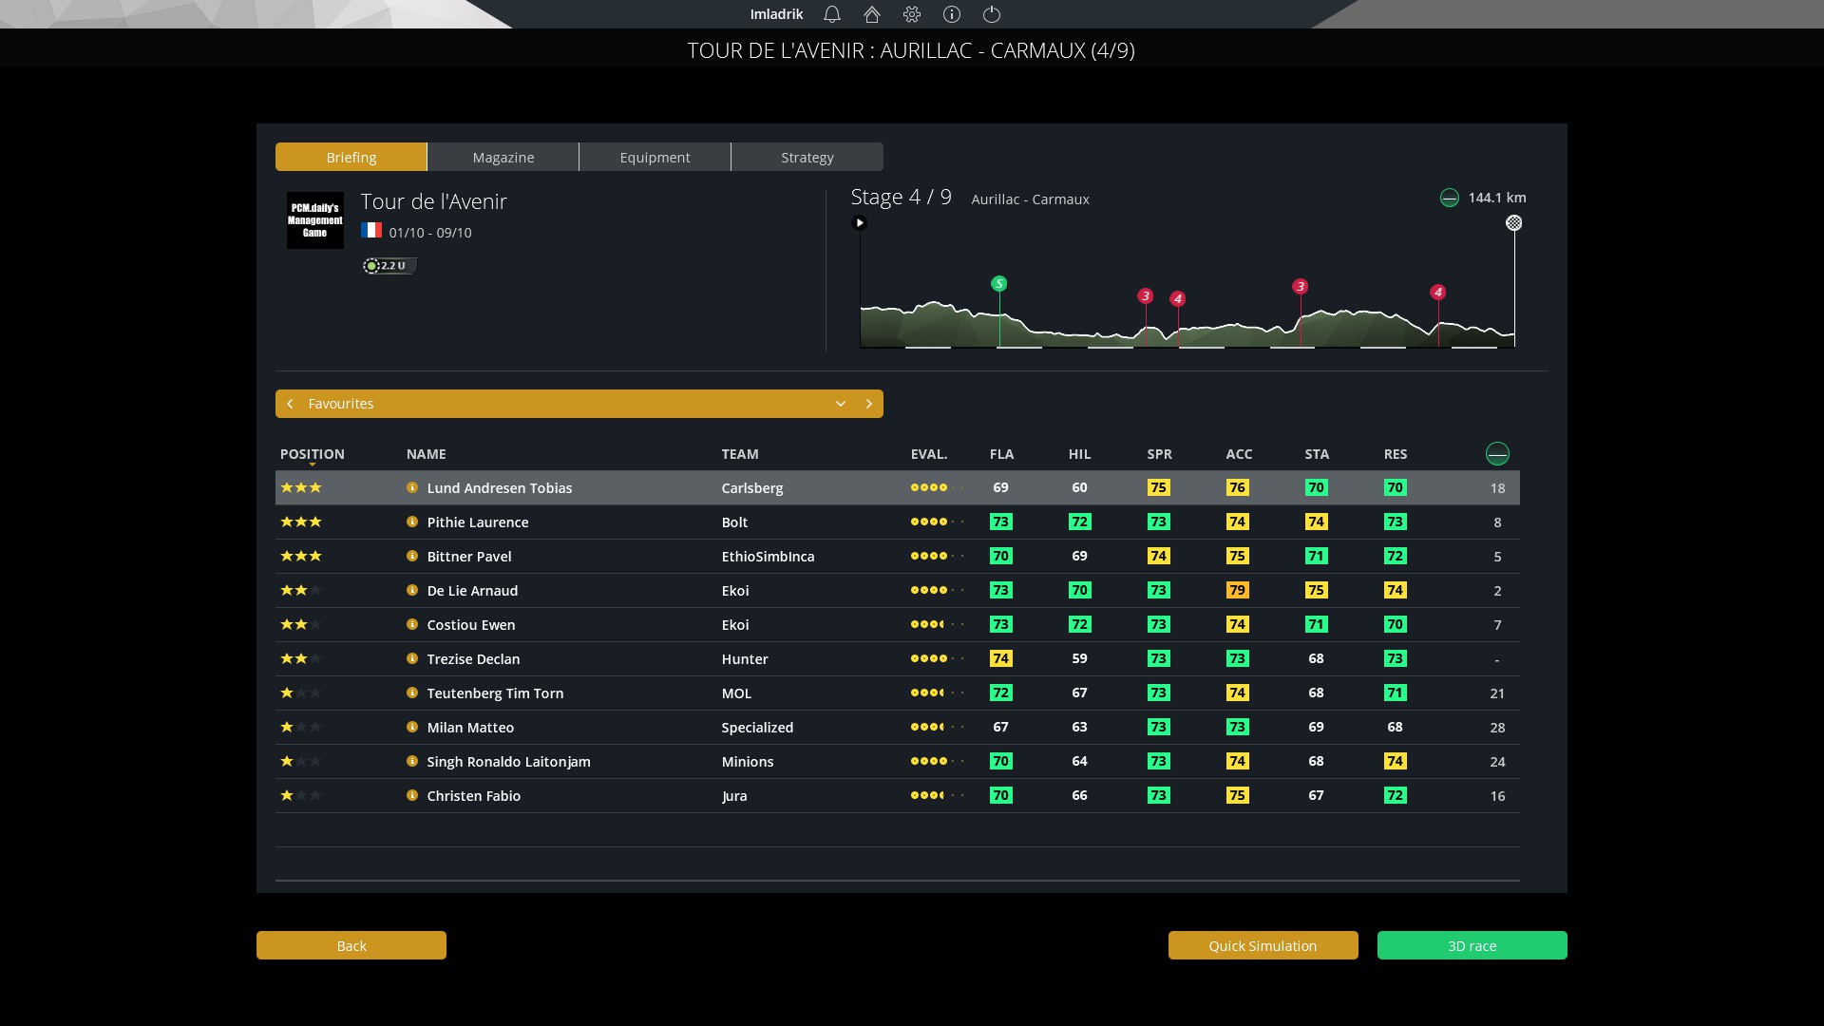1824x1026 pixels.
Task: Click the power quit icon
Action: point(992,14)
